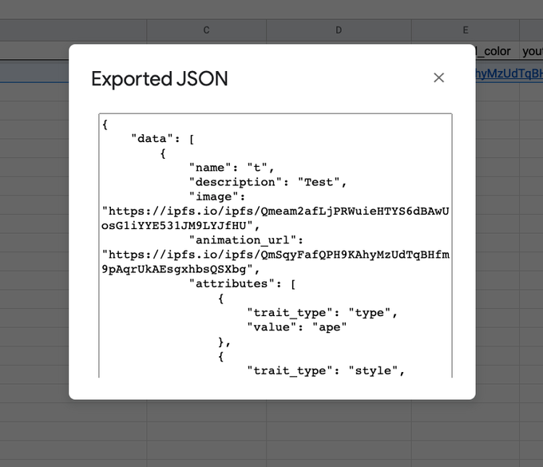Click the "trait_type": "type" line
This screenshot has height=467, width=543.
tap(322, 313)
